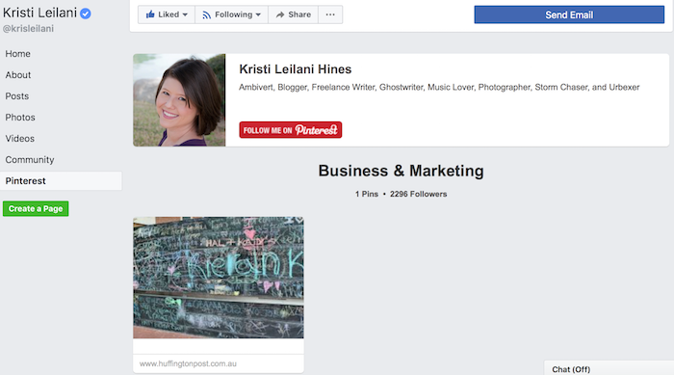
Task: Click the green Create a Page button
Action: click(36, 209)
